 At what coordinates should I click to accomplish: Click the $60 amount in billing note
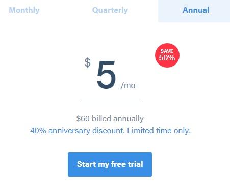click(83, 118)
